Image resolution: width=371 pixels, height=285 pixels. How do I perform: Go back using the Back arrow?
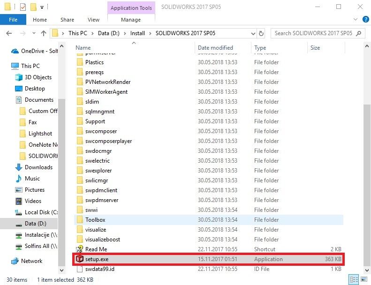pos(10,33)
